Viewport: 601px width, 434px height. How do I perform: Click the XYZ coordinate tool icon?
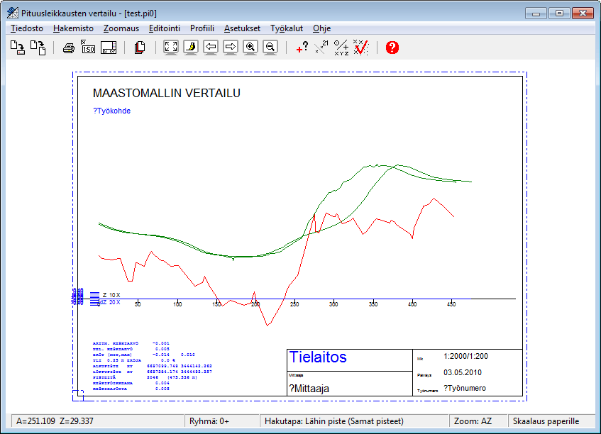341,48
